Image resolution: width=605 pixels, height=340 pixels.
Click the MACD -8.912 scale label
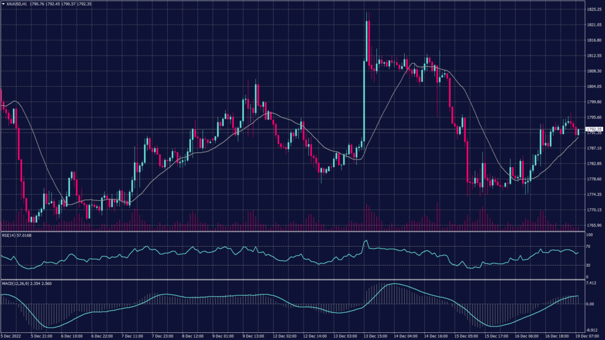point(591,331)
